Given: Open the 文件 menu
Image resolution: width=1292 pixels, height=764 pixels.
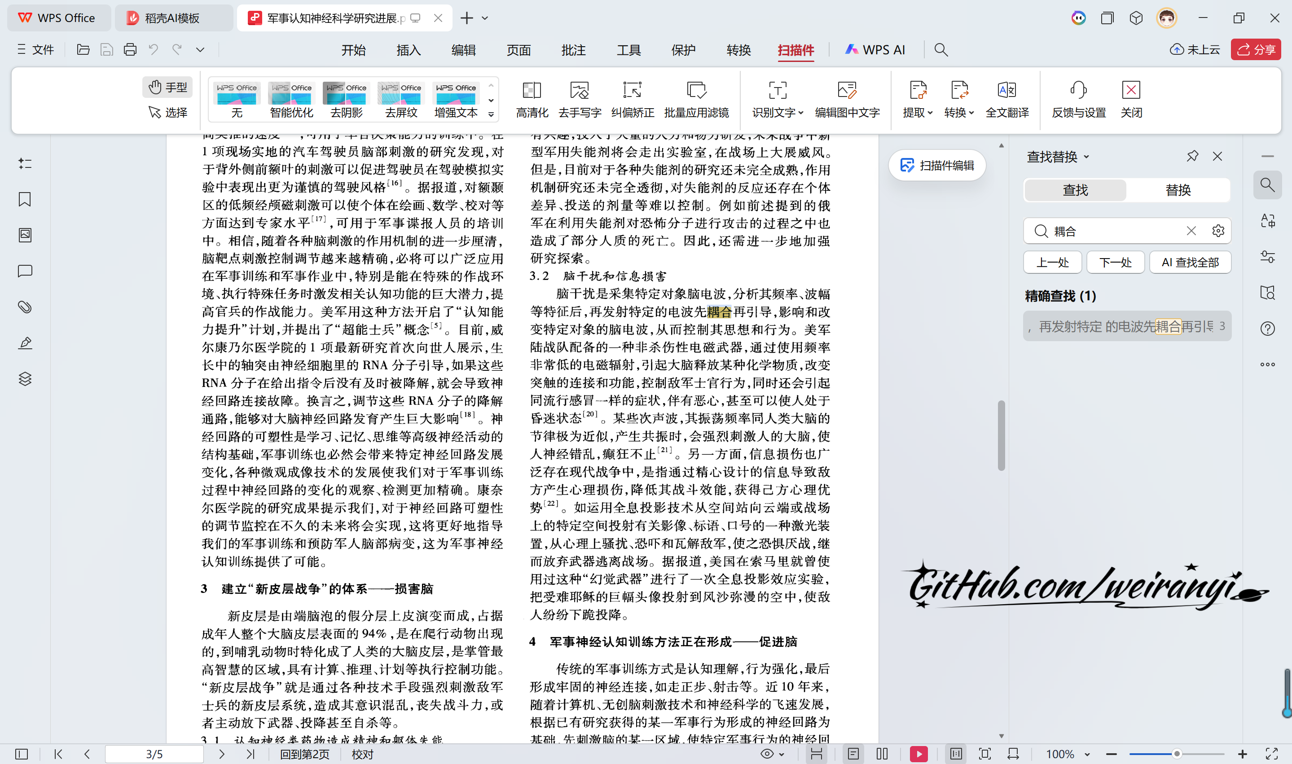Looking at the screenshot, I should [35, 49].
